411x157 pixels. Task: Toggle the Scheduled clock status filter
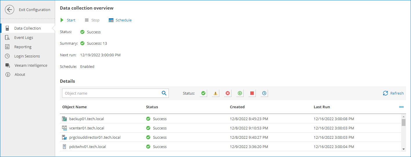(x=264, y=93)
